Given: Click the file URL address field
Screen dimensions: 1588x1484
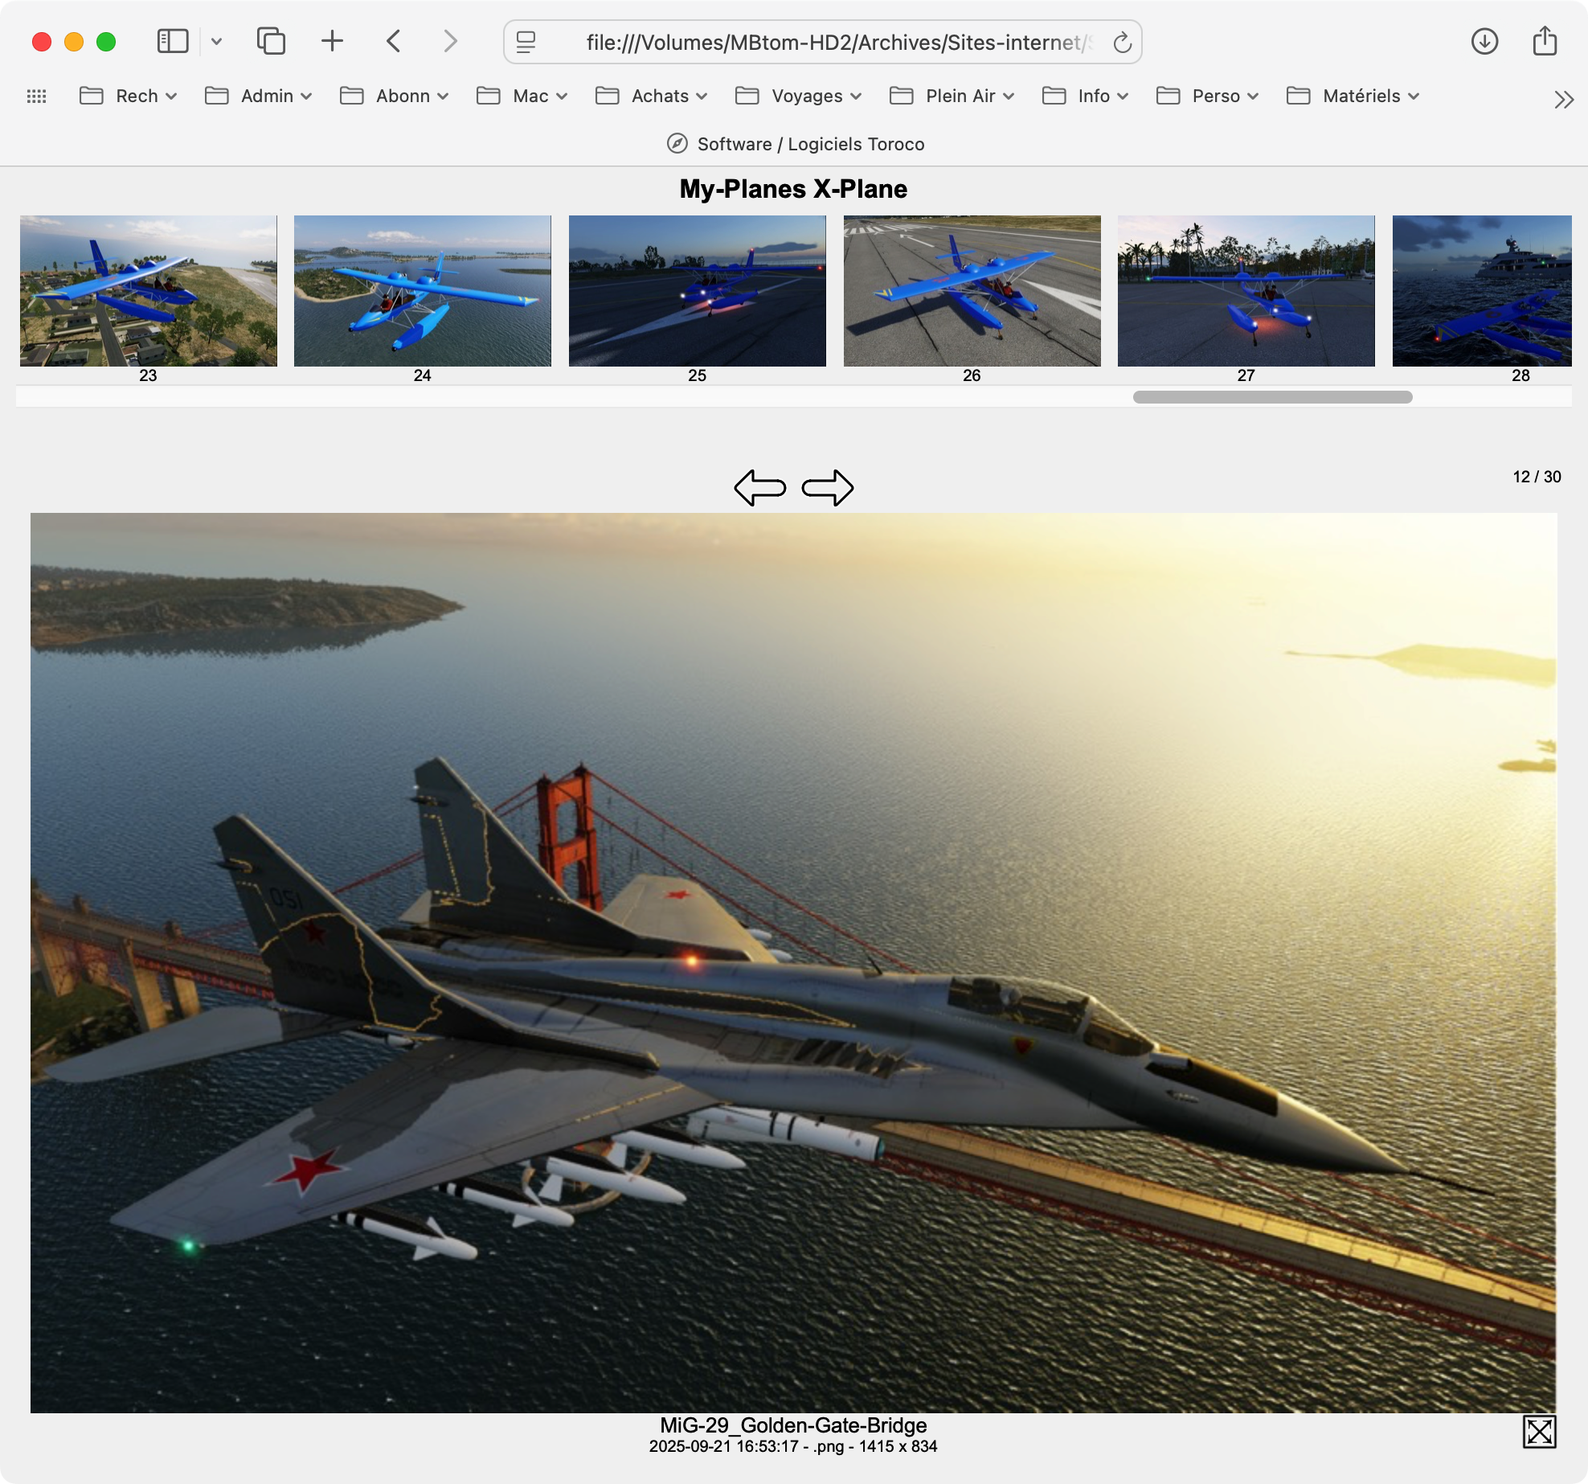Looking at the screenshot, I should click(x=836, y=43).
